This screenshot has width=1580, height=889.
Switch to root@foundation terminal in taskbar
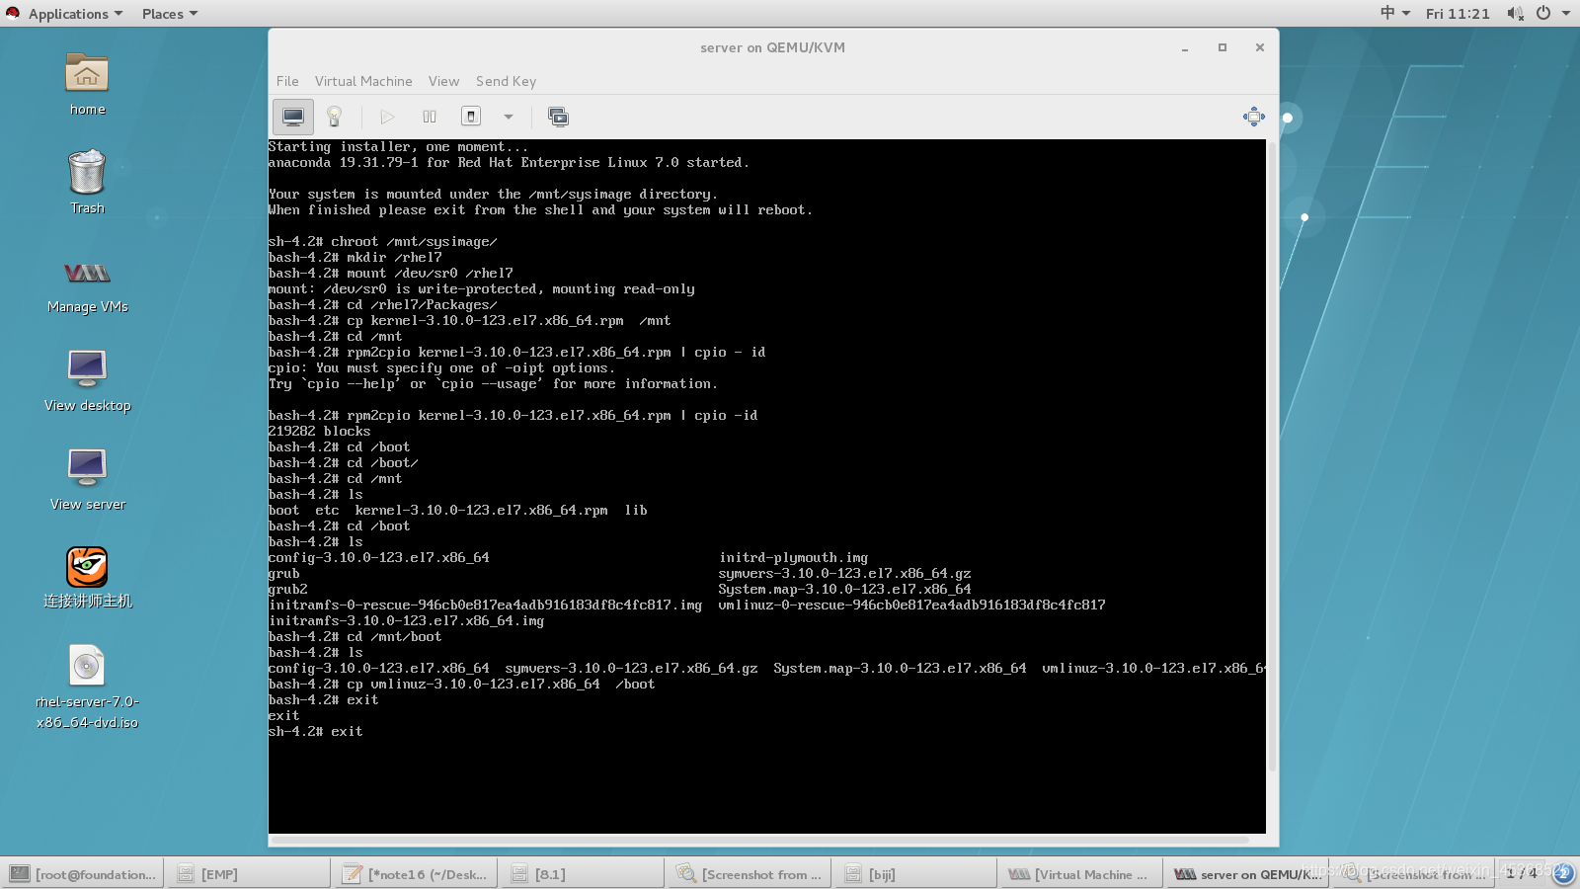point(83,874)
